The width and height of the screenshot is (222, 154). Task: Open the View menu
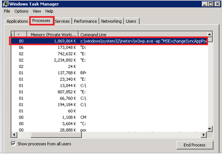tap(37, 11)
